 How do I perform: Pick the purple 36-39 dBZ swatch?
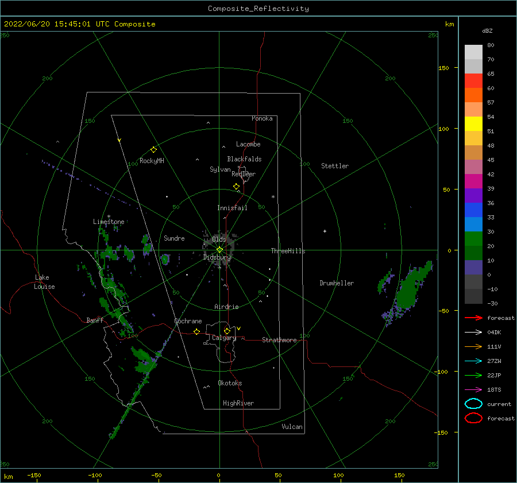click(473, 195)
